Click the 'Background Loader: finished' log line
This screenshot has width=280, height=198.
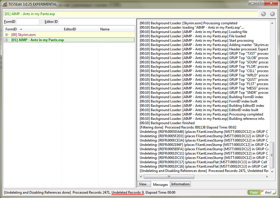(167, 123)
